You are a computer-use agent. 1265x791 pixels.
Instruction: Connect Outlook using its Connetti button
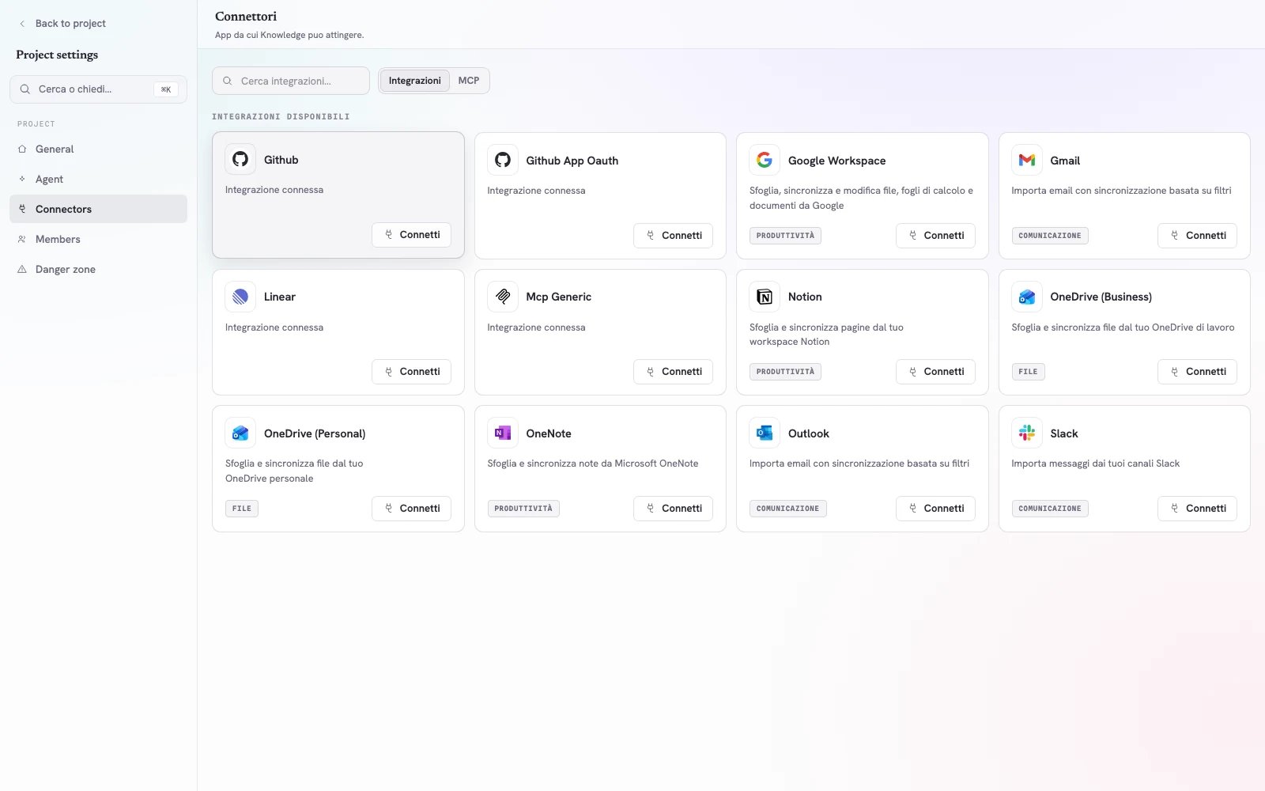935,509
